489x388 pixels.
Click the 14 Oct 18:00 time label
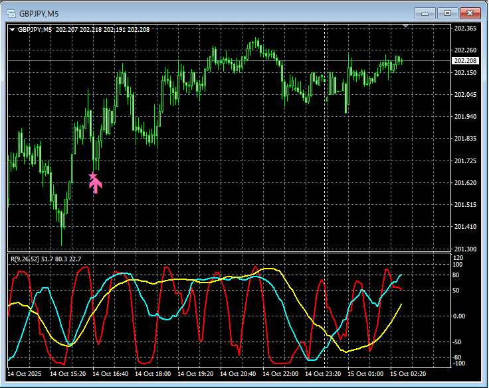[153, 373]
